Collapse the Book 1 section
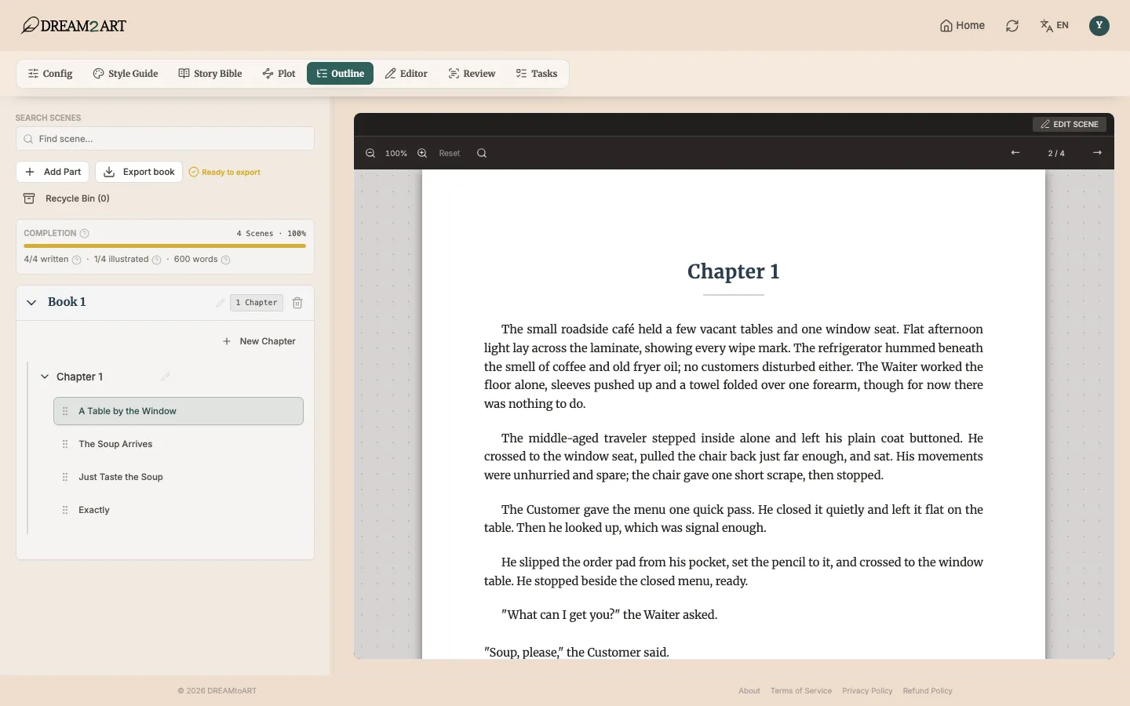 coord(31,302)
